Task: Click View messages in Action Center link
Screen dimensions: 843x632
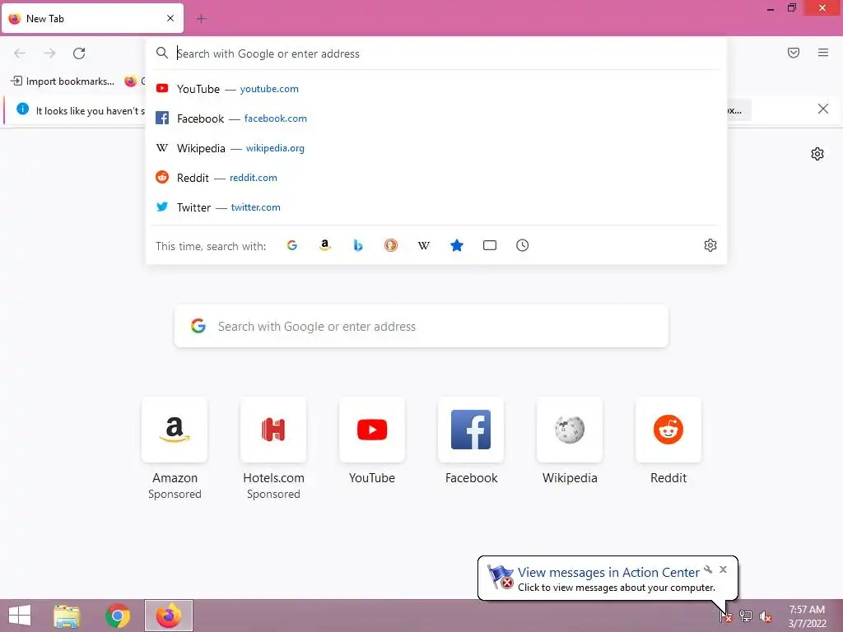Action: click(608, 573)
